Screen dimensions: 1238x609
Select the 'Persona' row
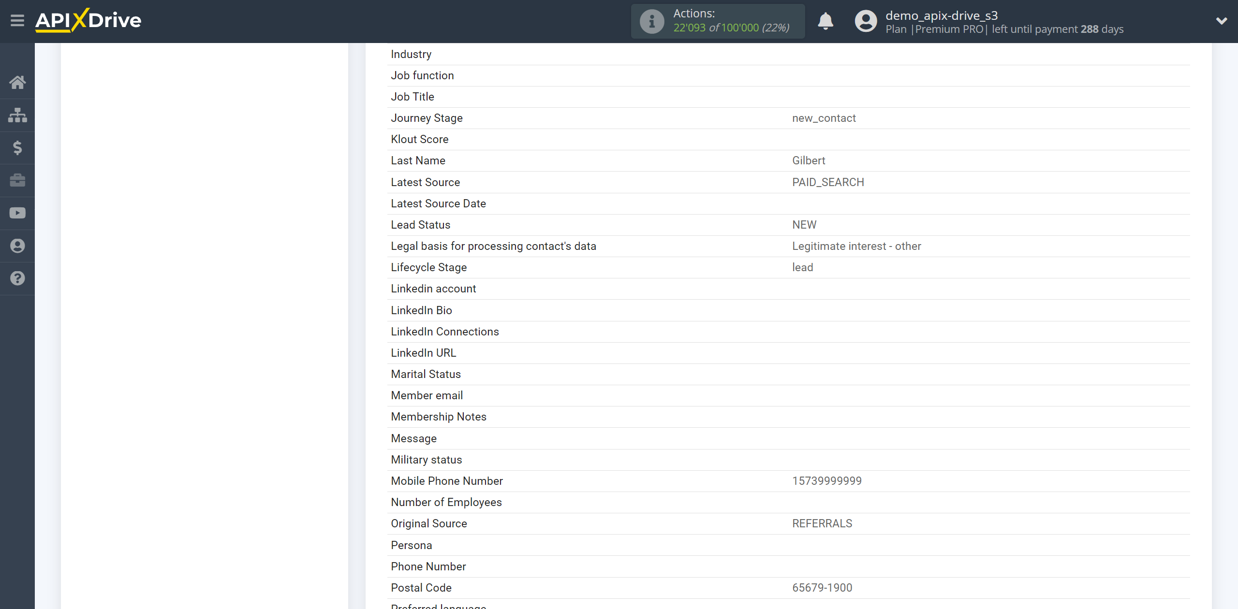(788, 545)
